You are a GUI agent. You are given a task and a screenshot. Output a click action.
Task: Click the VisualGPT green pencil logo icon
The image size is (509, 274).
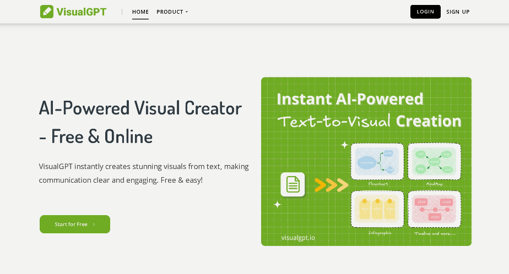47,12
